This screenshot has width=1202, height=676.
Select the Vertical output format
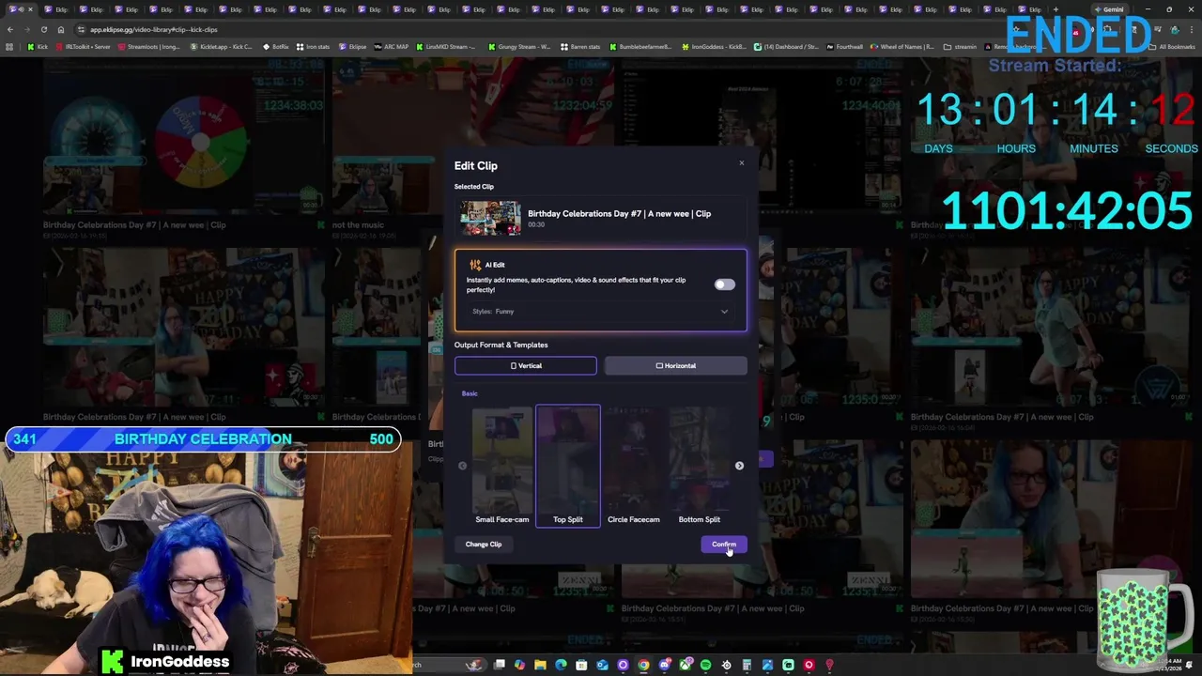click(526, 365)
